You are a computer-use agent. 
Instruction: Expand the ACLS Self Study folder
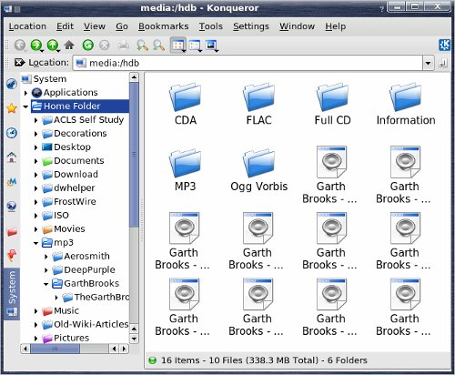tap(35, 120)
